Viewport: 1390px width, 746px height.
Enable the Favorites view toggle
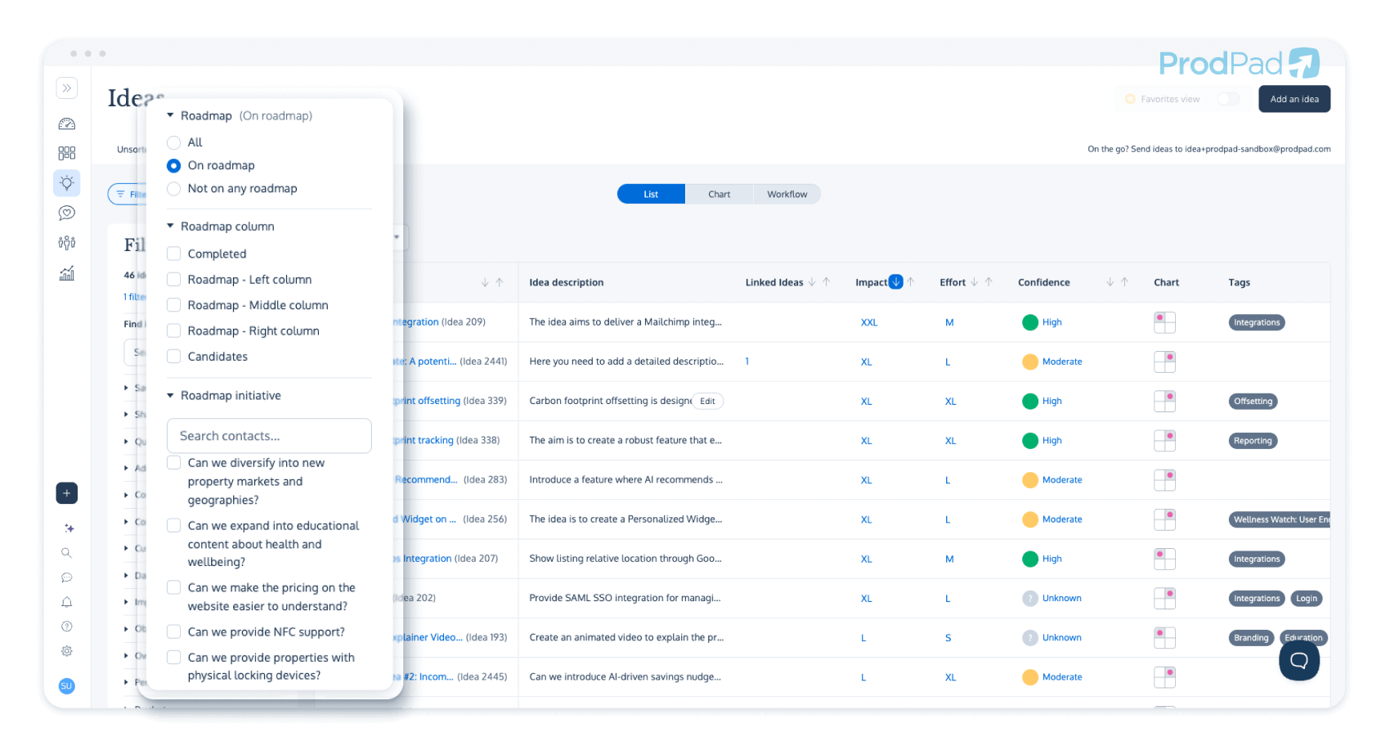(x=1228, y=98)
